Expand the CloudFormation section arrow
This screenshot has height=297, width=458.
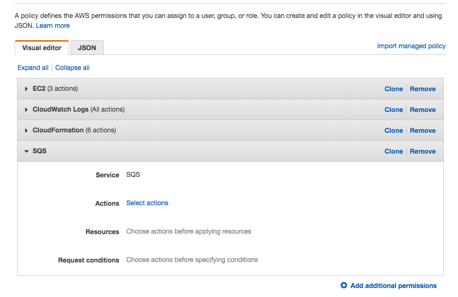[x=27, y=131]
